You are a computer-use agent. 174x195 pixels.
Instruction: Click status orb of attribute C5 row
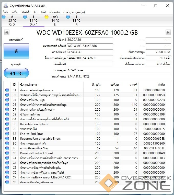coord(7,168)
